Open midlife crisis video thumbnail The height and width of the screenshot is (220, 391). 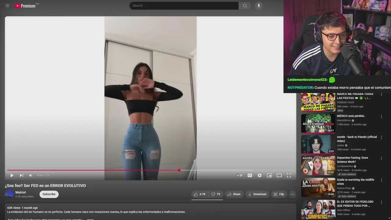pyautogui.click(x=318, y=187)
